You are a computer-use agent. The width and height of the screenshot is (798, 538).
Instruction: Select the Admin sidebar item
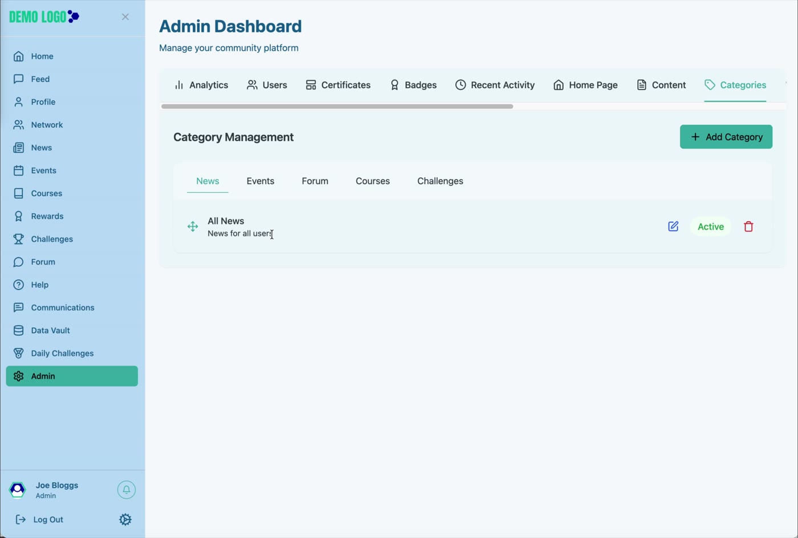click(x=72, y=376)
